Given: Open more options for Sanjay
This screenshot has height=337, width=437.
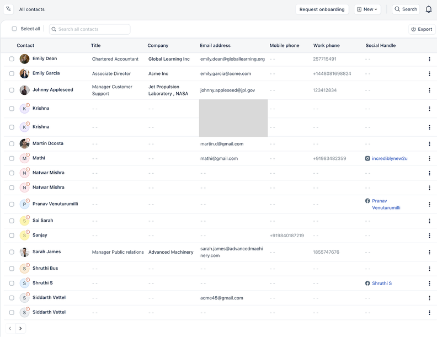Looking at the screenshot, I should 429,236.
